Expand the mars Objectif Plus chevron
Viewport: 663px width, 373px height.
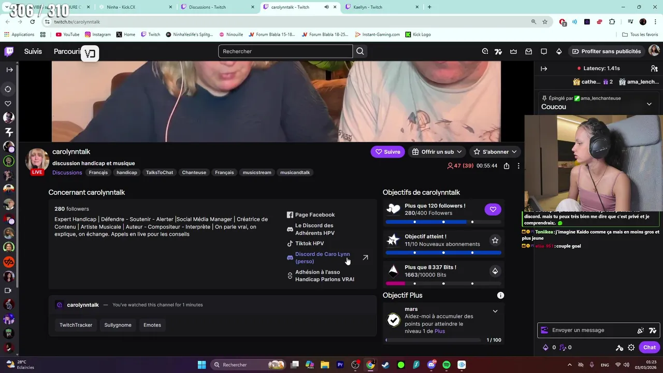495,311
